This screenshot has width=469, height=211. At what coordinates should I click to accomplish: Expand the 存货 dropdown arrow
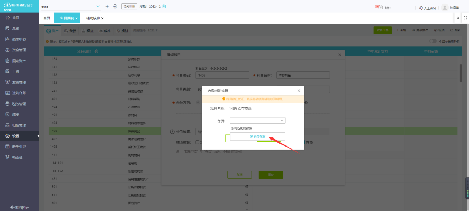pyautogui.click(x=282, y=121)
